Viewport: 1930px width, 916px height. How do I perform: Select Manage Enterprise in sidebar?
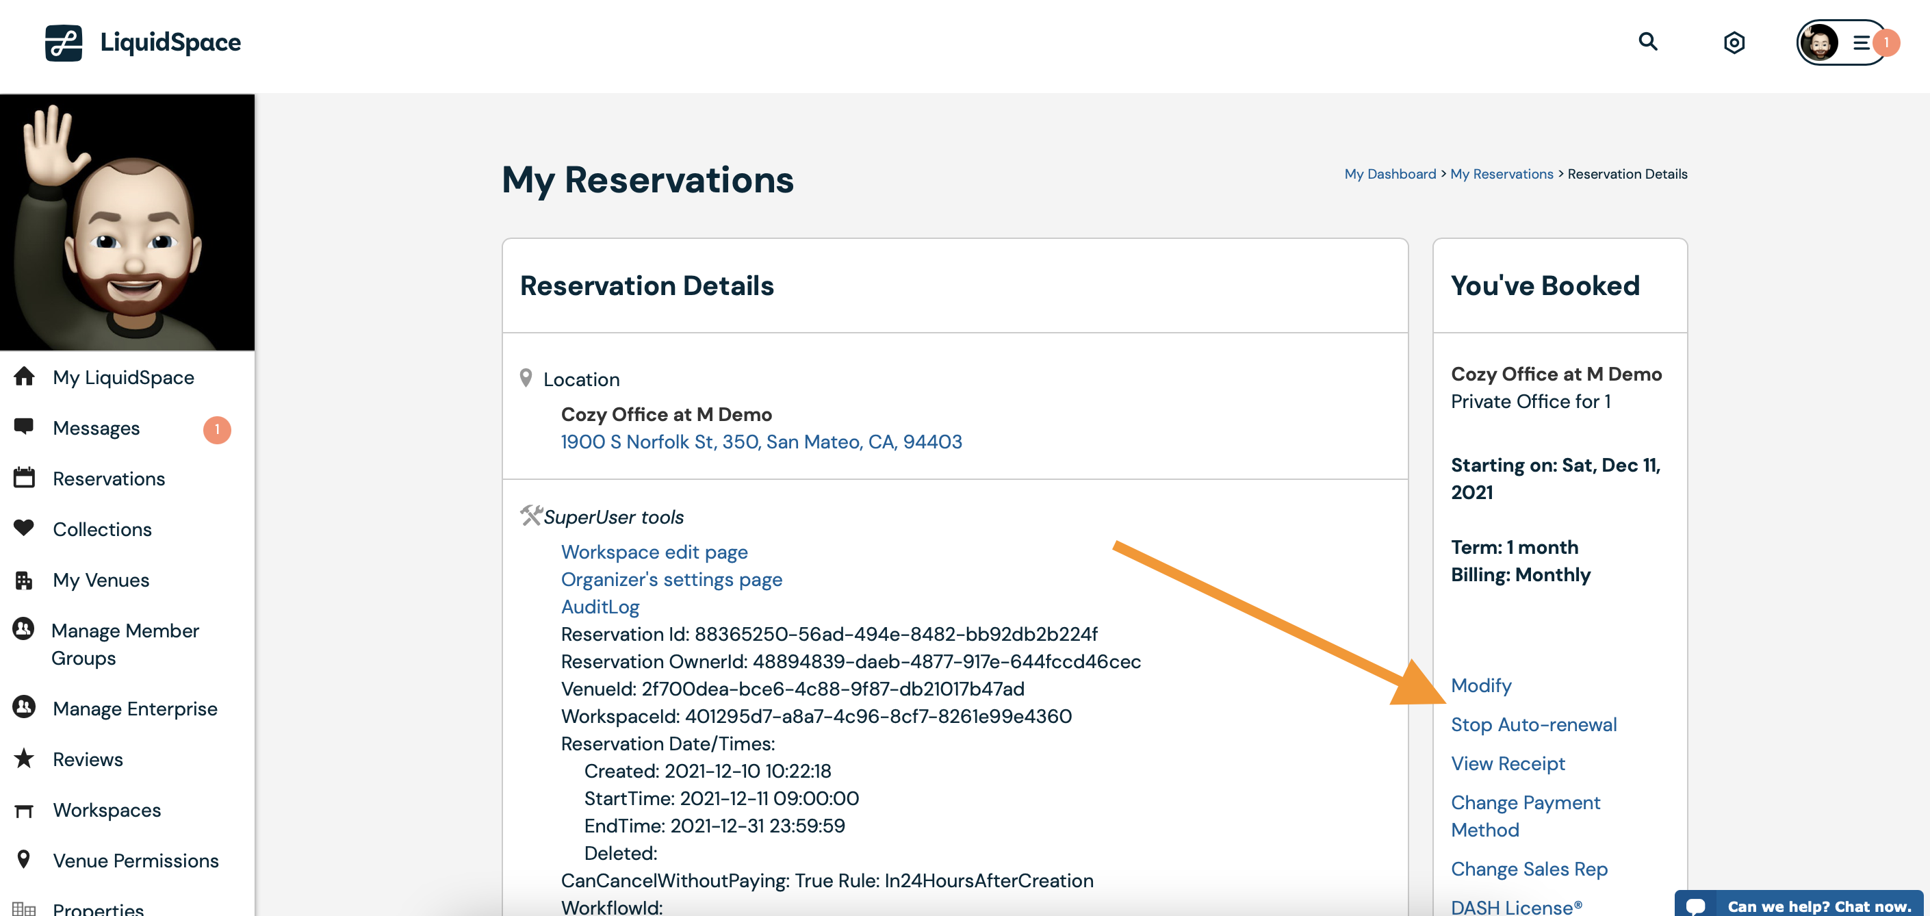point(136,709)
